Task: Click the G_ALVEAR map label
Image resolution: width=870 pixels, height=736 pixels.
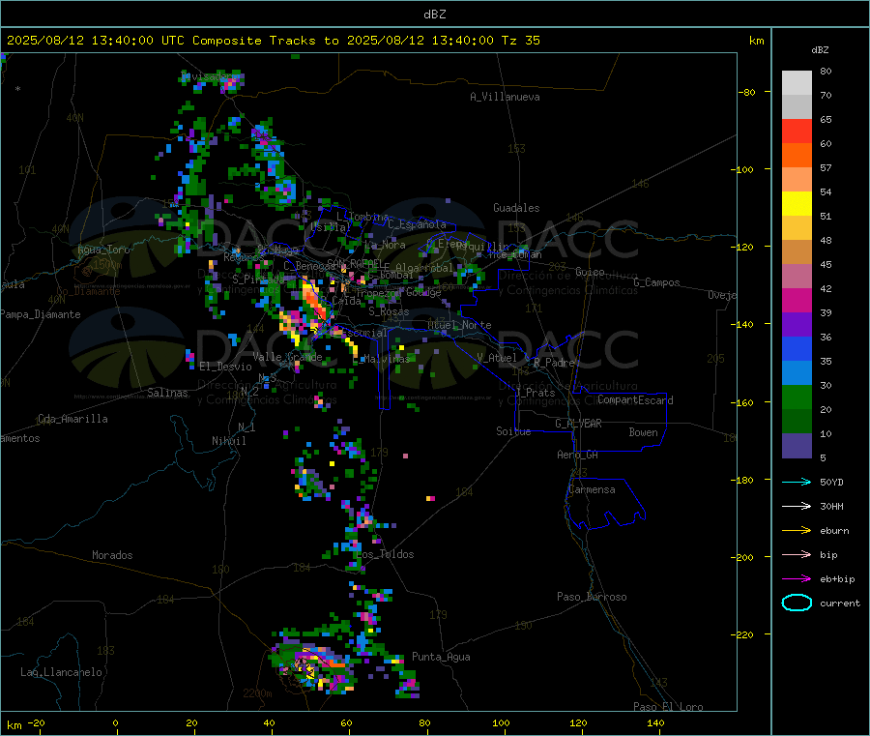Action: [x=578, y=424]
